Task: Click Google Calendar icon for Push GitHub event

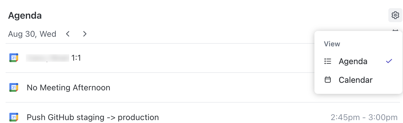Action: pos(14,117)
